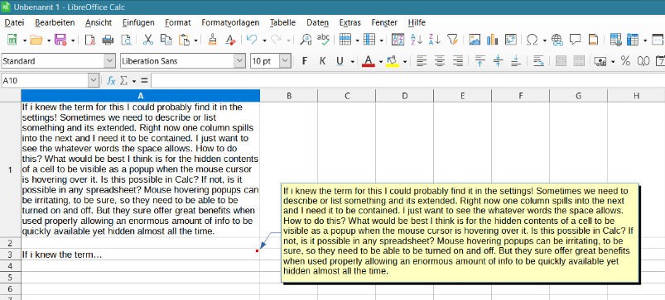Screen dimensions: 665x300
Task: Click the Sort Ascending icon
Action: 417,40
